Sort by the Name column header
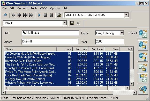The height and width of the screenshot is (101, 150). 31,49
